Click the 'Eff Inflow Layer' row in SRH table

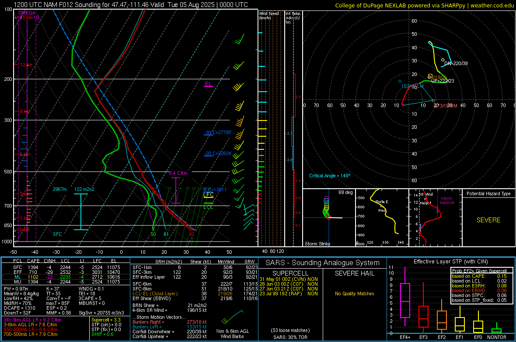pyautogui.click(x=195, y=277)
